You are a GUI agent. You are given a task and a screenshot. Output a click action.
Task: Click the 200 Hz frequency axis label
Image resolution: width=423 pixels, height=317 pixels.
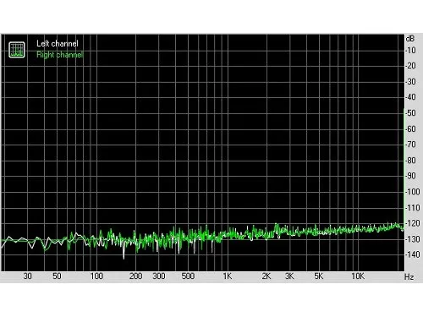pos(135,276)
